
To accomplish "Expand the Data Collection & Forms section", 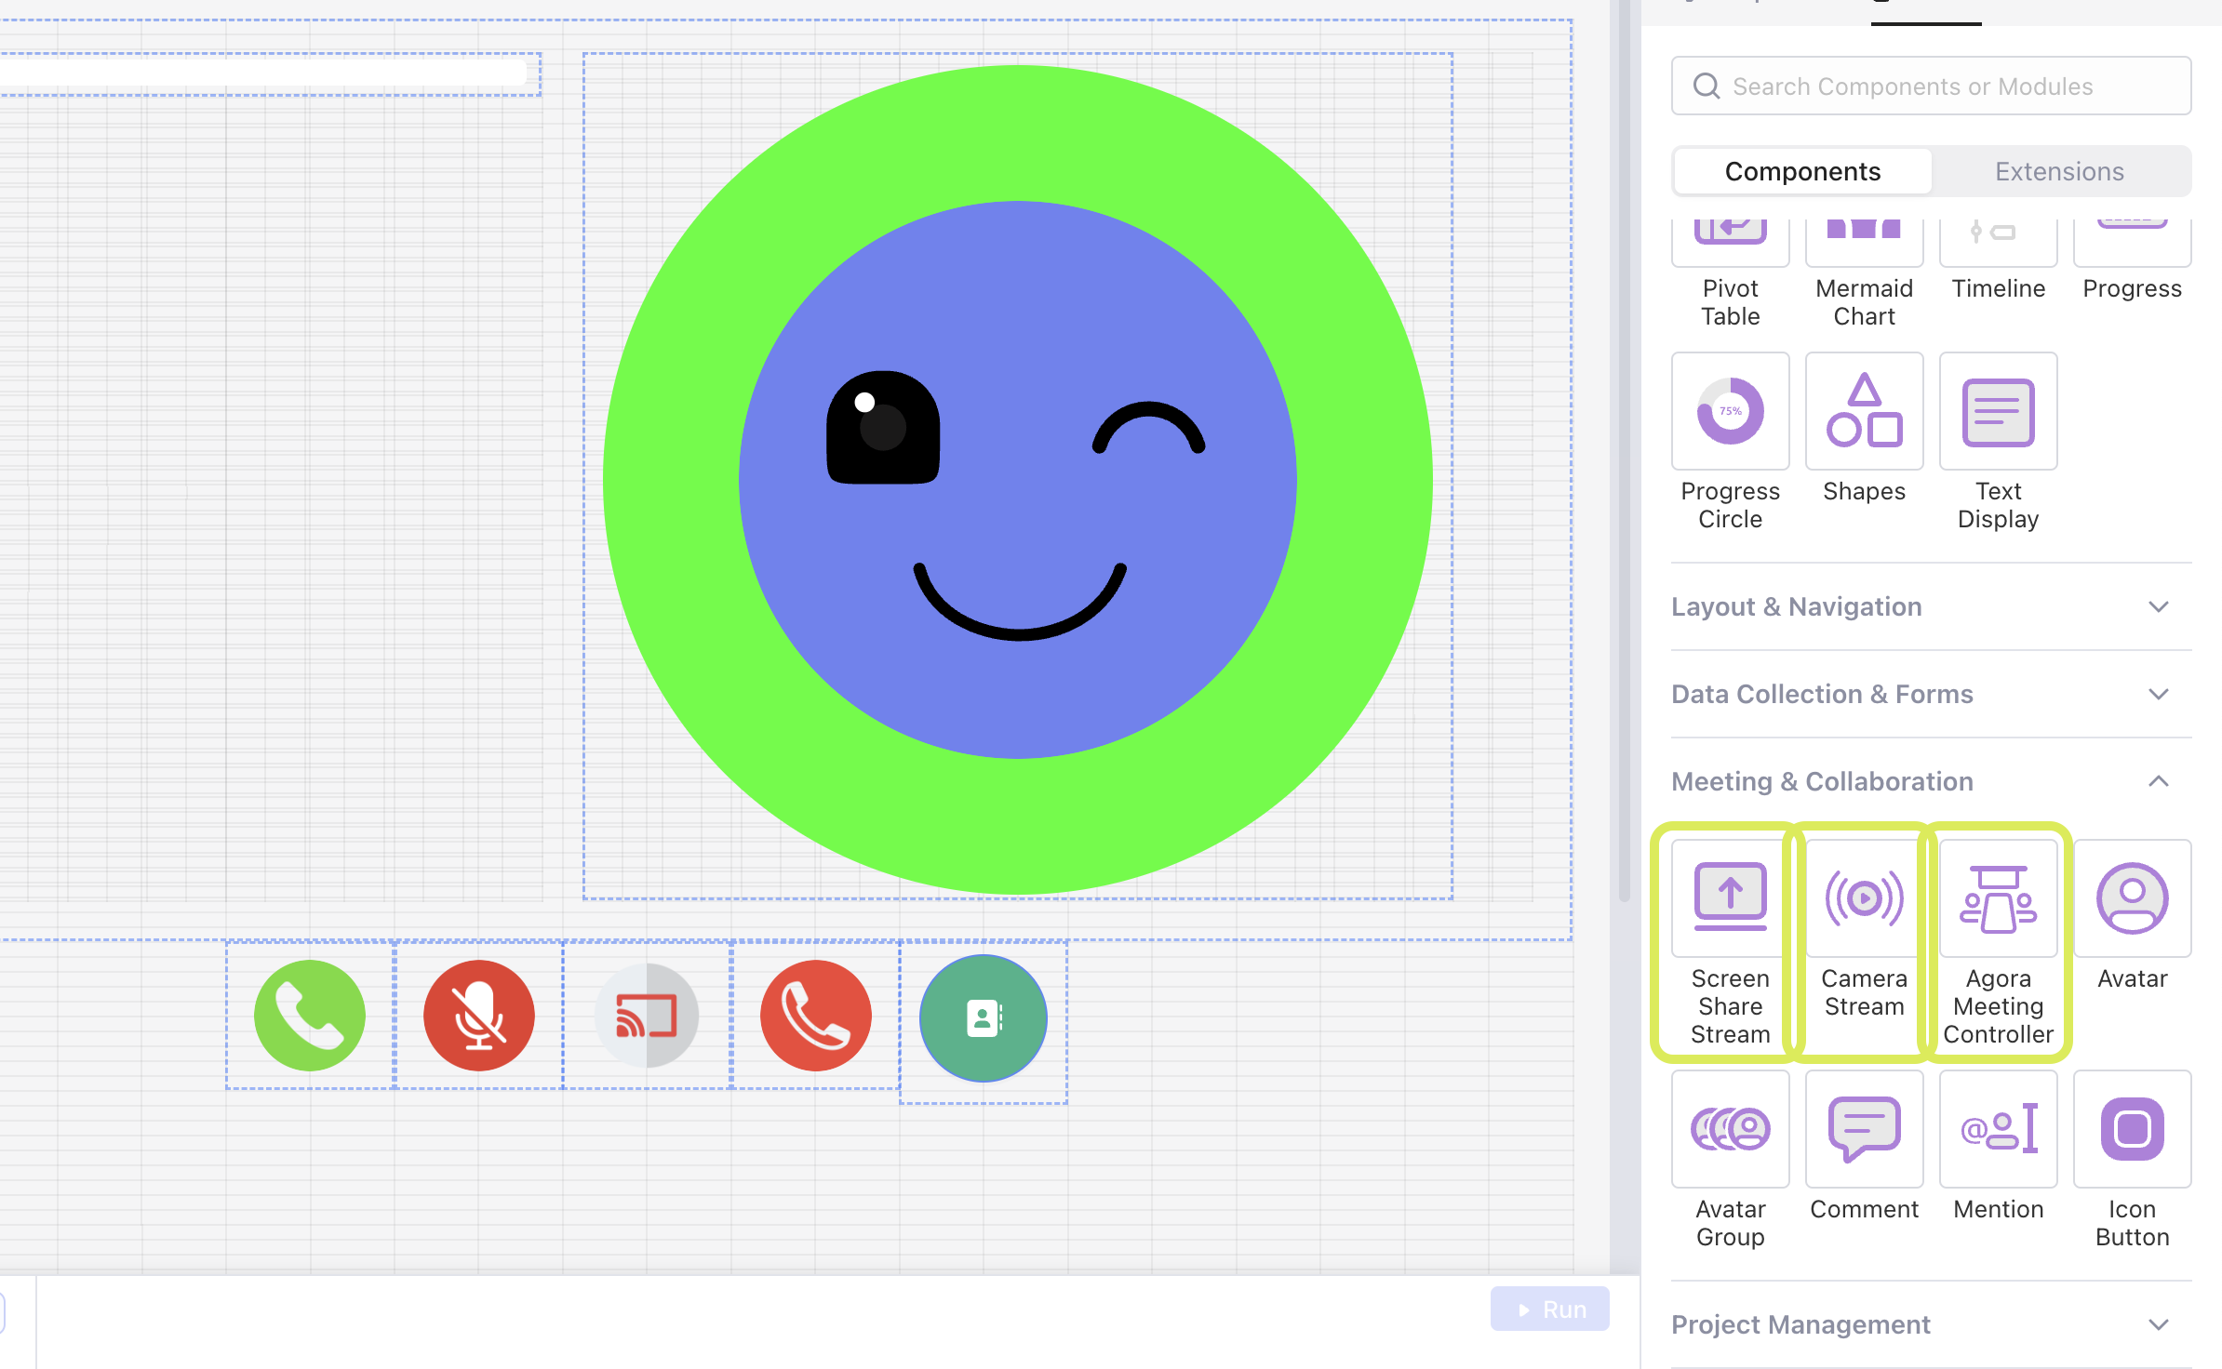I will 1931,694.
